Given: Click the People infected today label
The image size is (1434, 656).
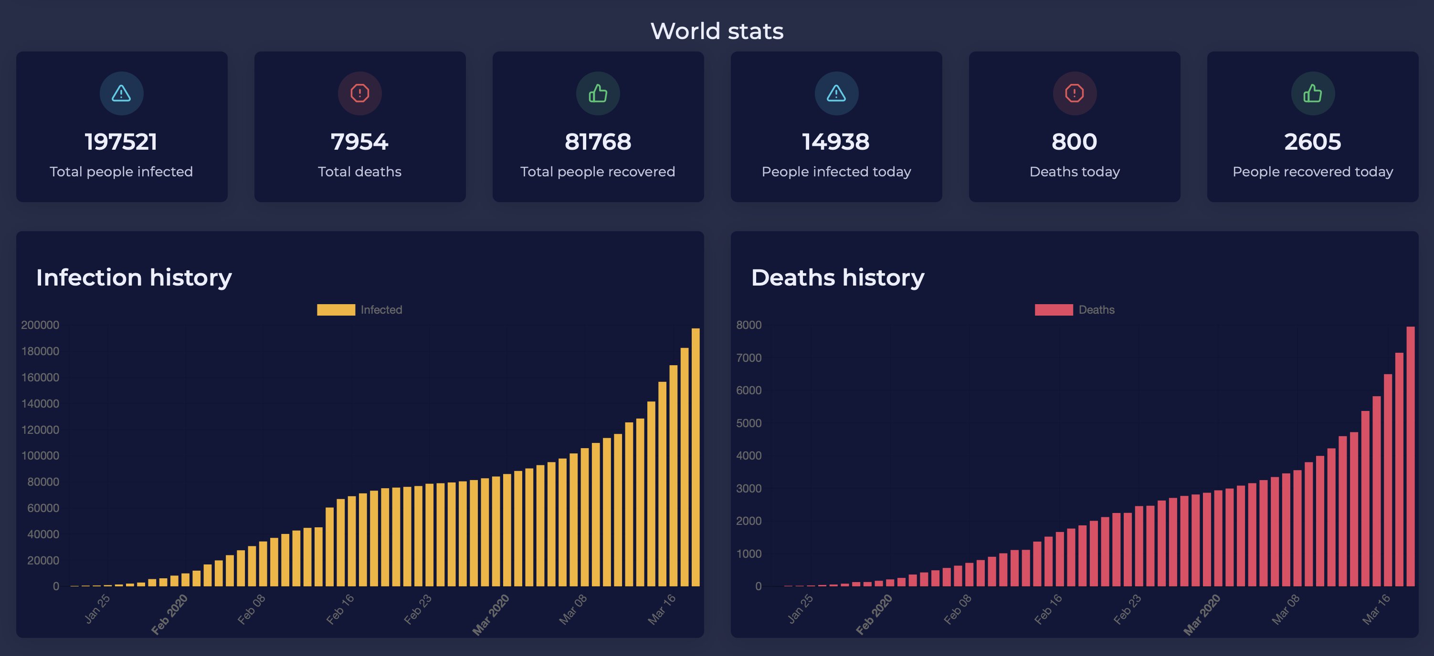Looking at the screenshot, I should click(x=836, y=172).
